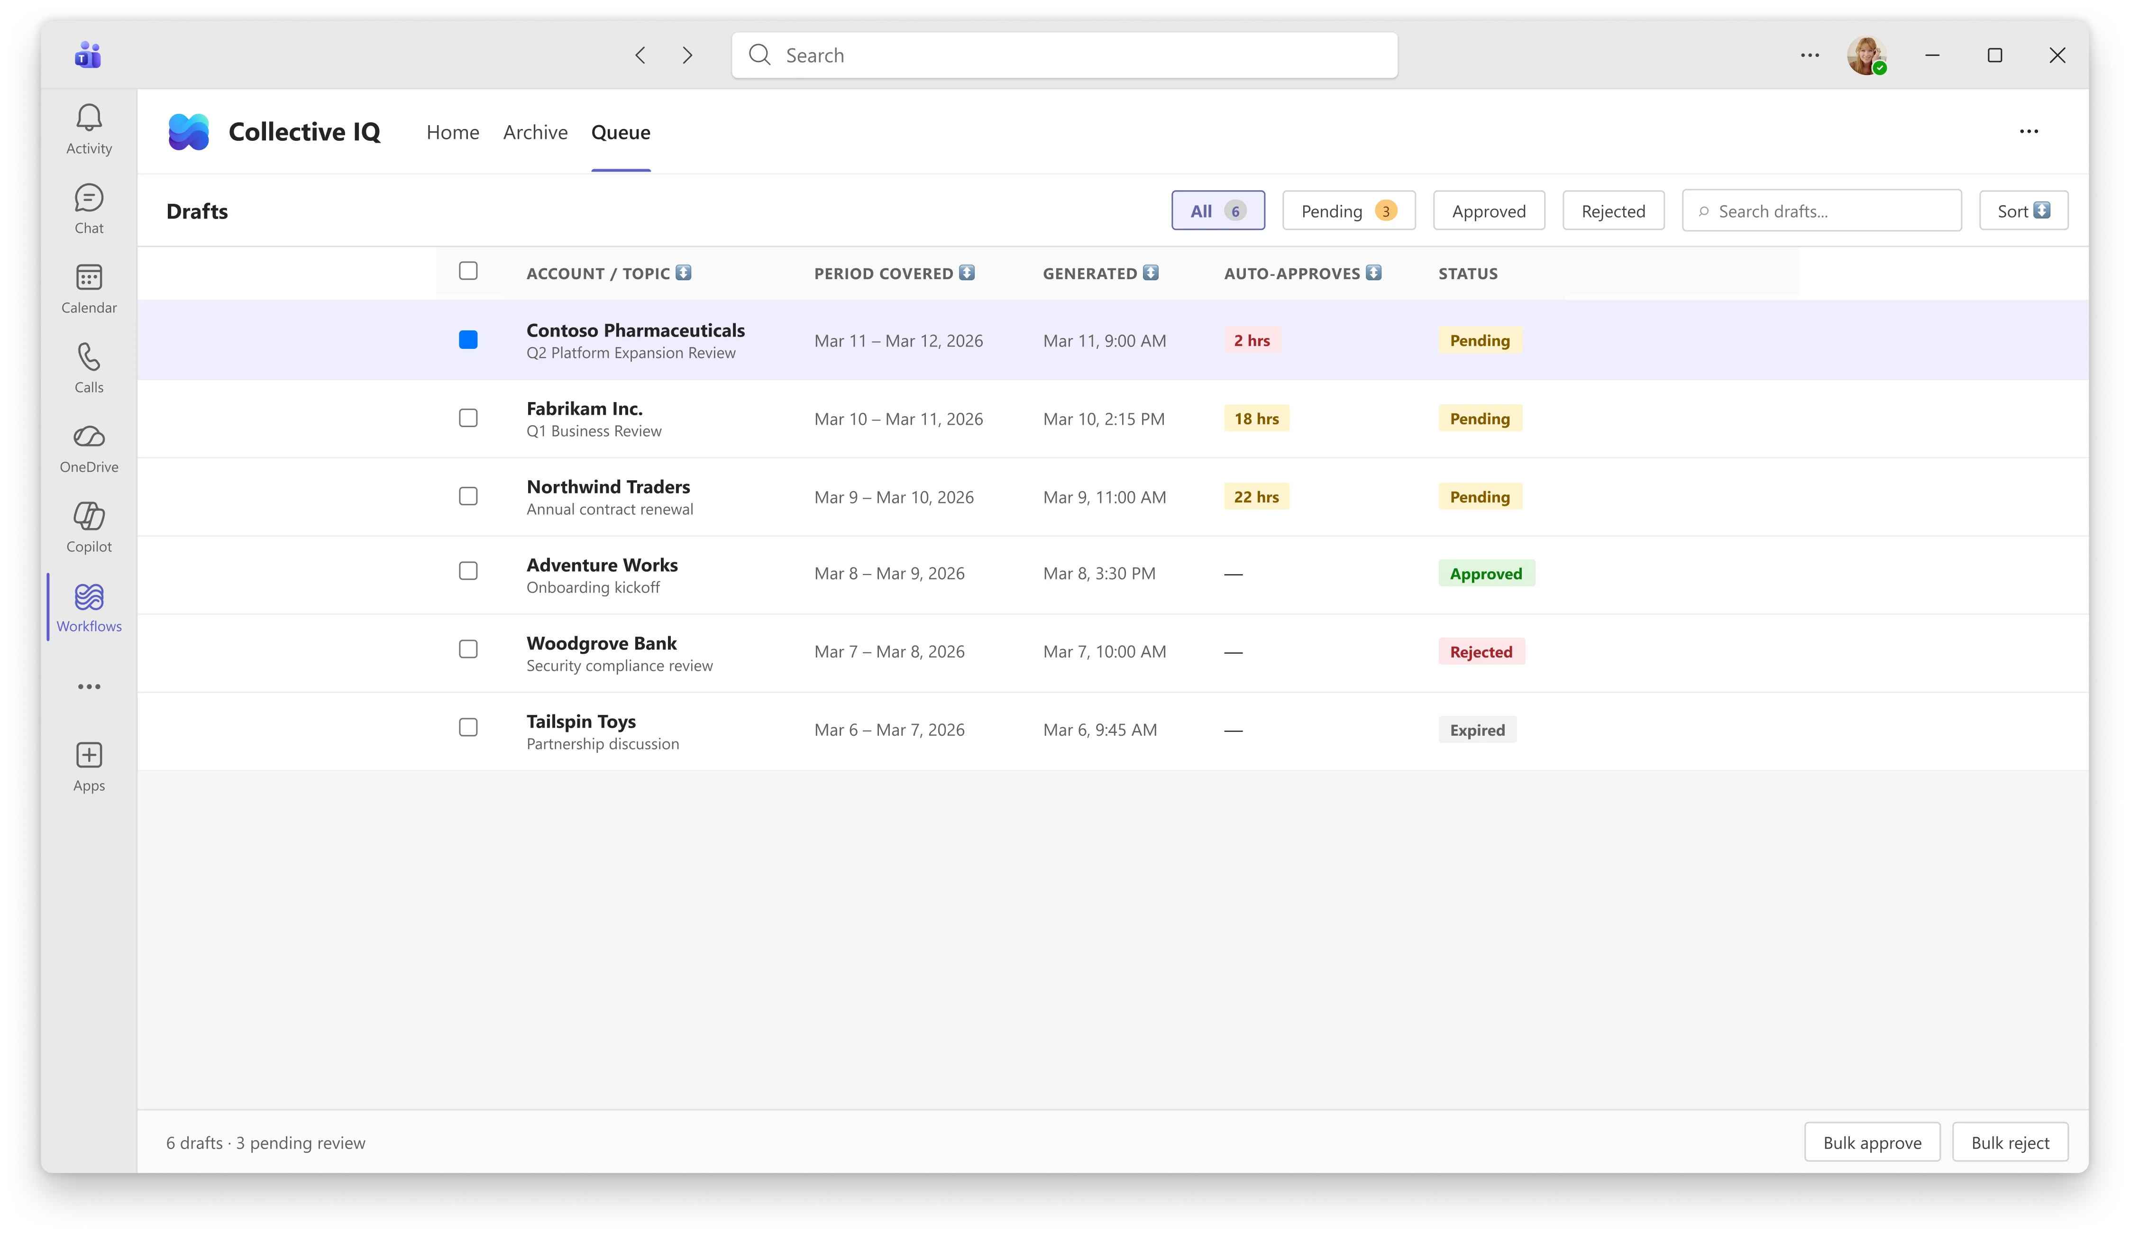Check the Woodgrove Bank checkbox
The image size is (2130, 1234).
pos(468,649)
